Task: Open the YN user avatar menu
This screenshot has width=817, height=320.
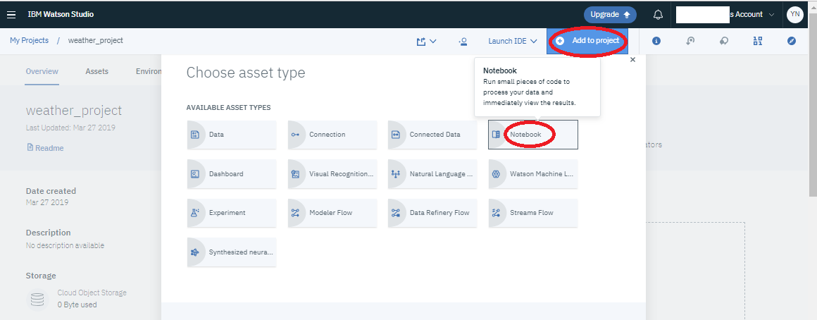Action: point(794,15)
